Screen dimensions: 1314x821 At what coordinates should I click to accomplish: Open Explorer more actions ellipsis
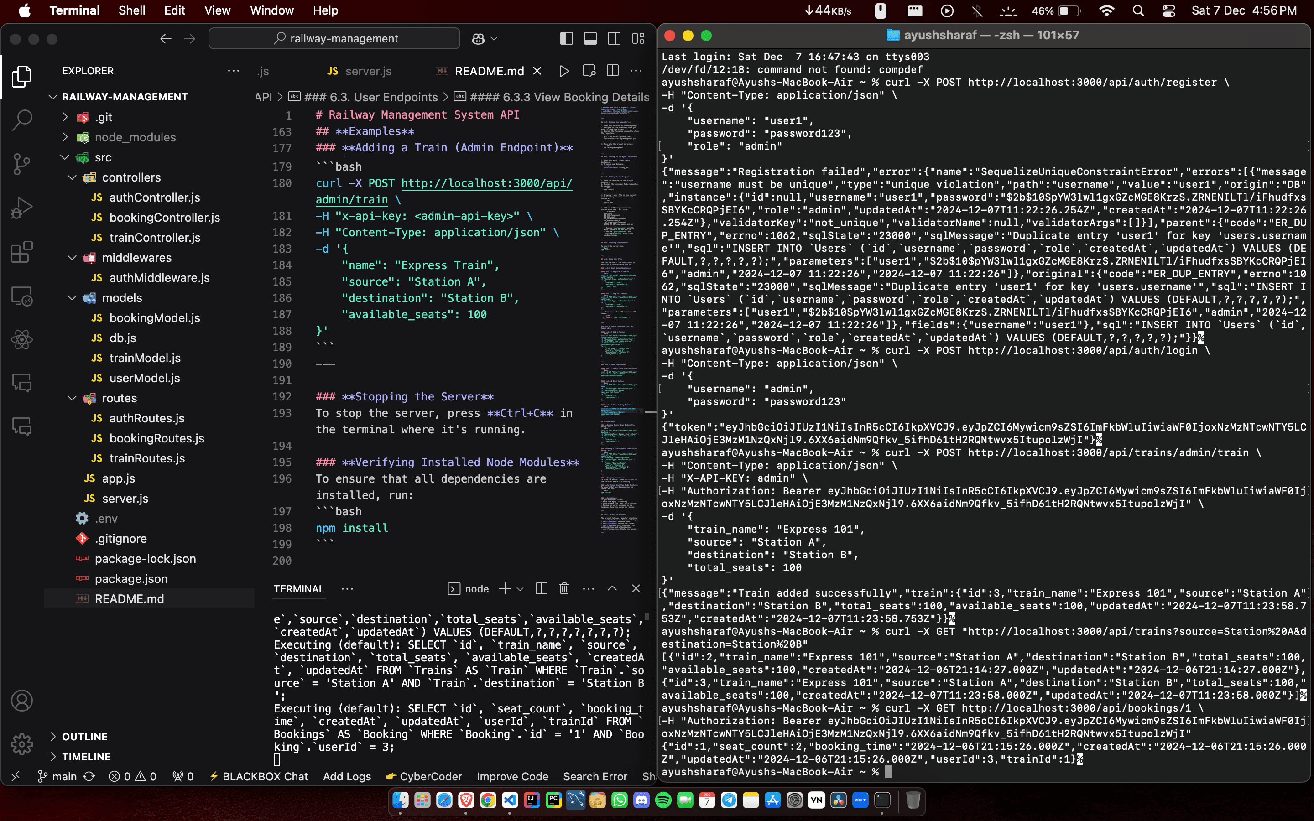pos(234,71)
